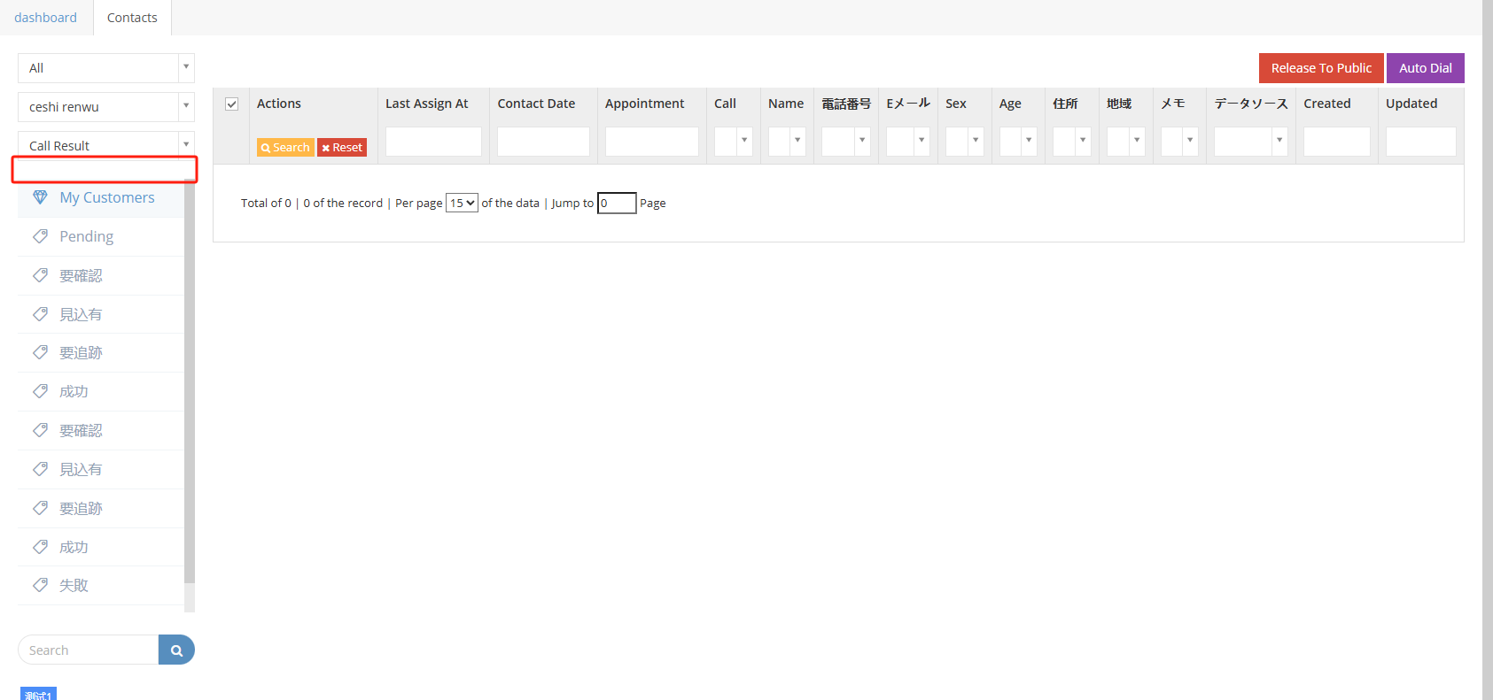Screen dimensions: 1493x700
Task: Click the tag icon next to 失敗
Action: point(40,585)
